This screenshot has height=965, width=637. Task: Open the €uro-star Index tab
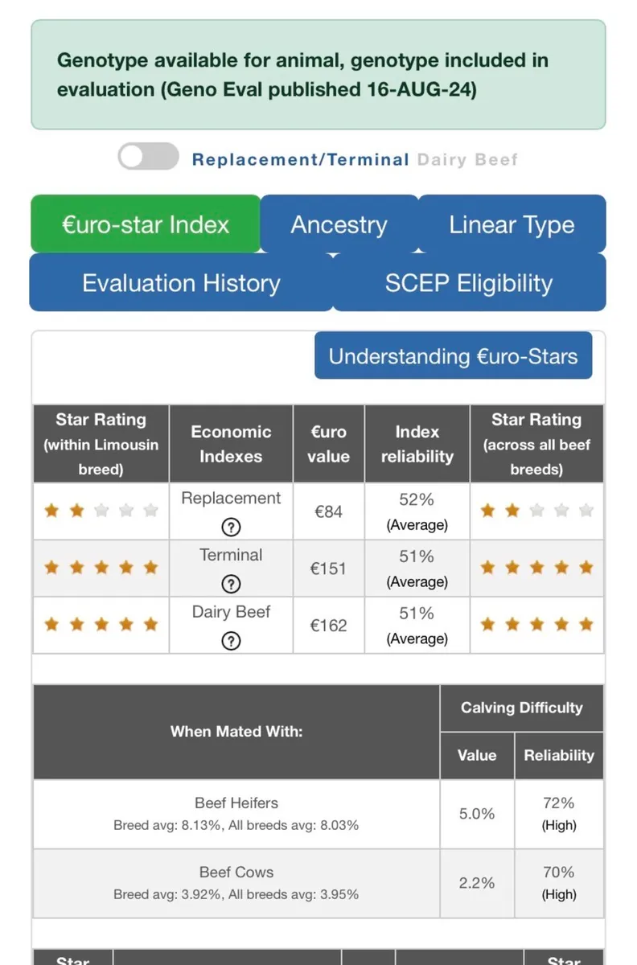click(146, 224)
